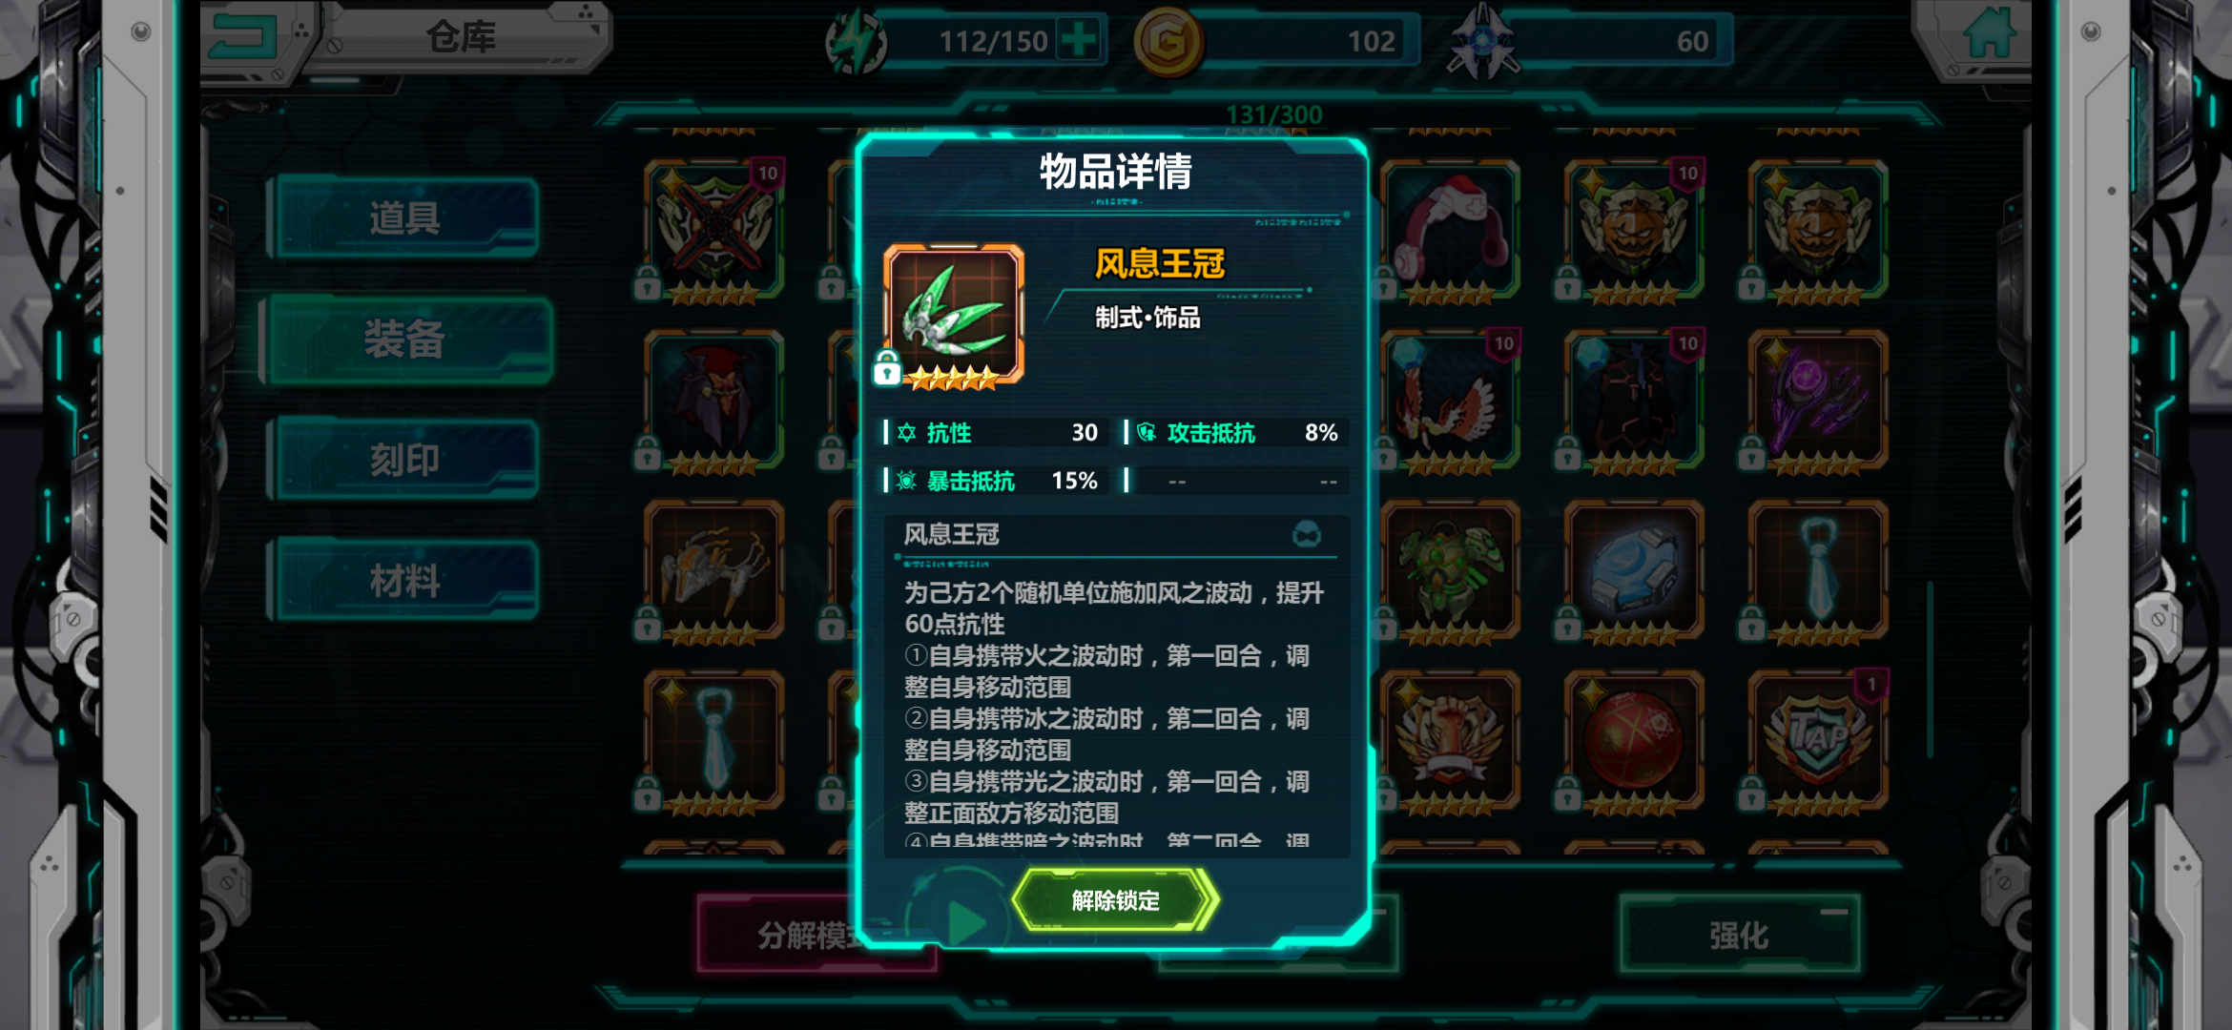Image resolution: width=2232 pixels, height=1030 pixels.
Task: Toggle the lock on the 风息王冠 item icon
Action: click(887, 368)
